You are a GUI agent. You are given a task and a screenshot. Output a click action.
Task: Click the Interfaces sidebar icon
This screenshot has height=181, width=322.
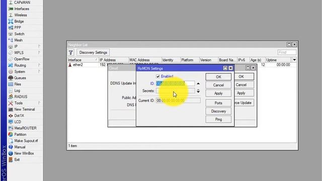pos(11,9)
